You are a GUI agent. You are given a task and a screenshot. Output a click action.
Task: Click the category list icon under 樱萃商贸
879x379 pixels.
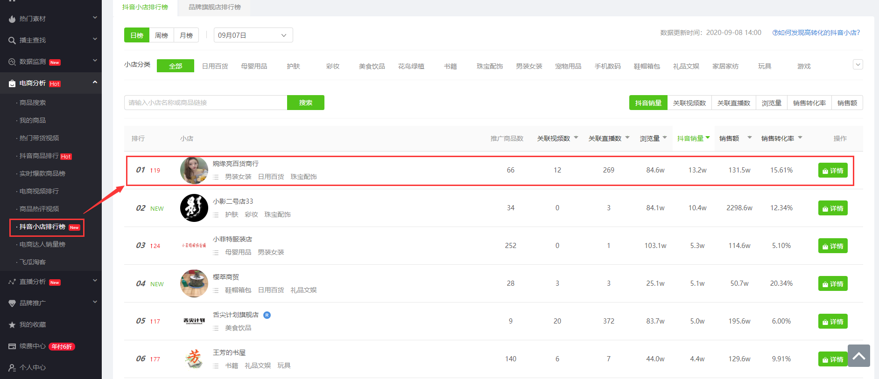click(x=216, y=290)
